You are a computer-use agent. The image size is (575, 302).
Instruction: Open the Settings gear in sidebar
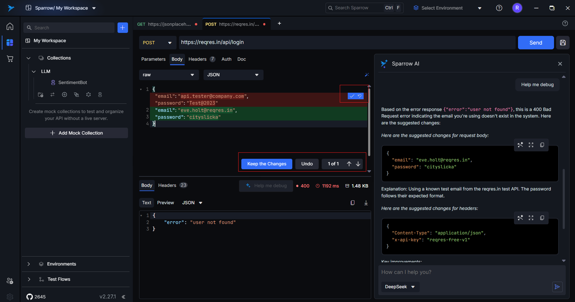click(10, 297)
